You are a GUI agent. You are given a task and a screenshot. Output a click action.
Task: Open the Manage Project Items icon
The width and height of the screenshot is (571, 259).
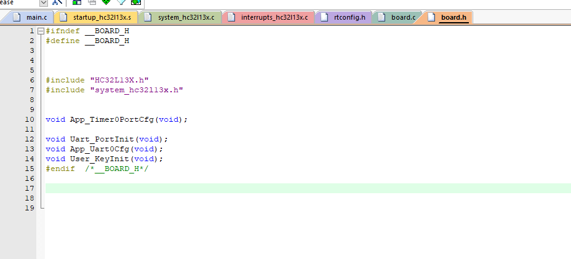point(77,2)
